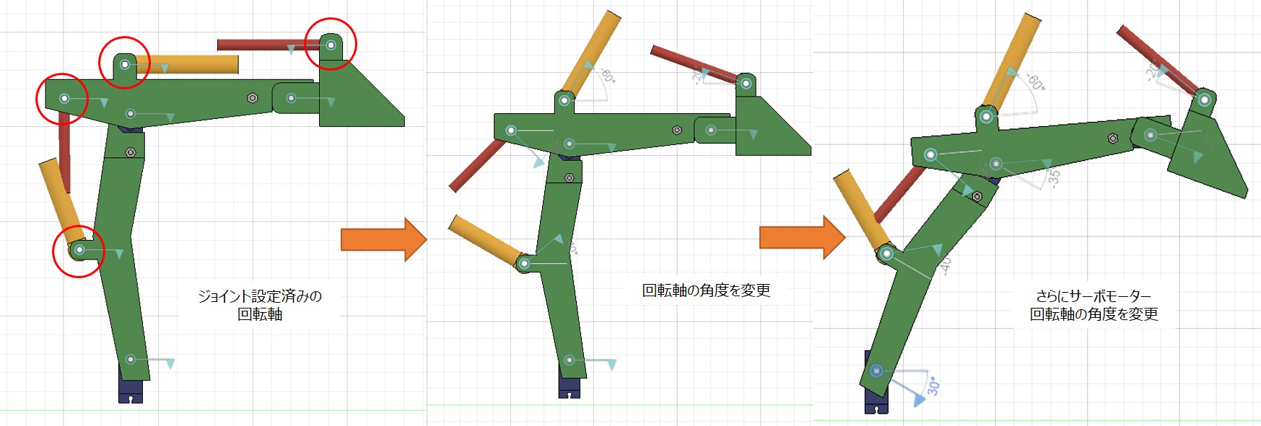This screenshot has width=1261, height=426.
Task: Click the joint at bottom of middle view's leg
Action: coord(570,360)
